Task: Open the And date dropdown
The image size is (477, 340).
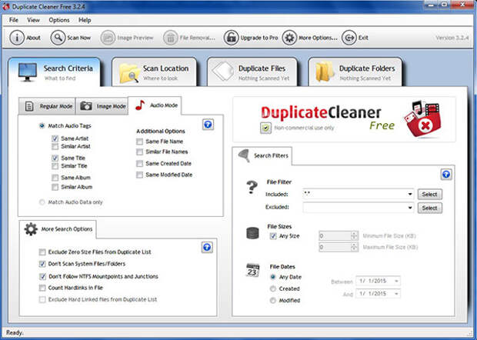Action: click(396, 294)
